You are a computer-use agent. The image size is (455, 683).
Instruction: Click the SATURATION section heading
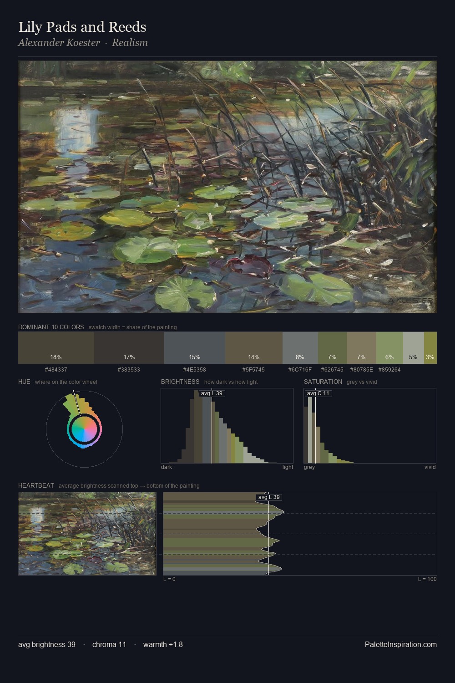323,382
